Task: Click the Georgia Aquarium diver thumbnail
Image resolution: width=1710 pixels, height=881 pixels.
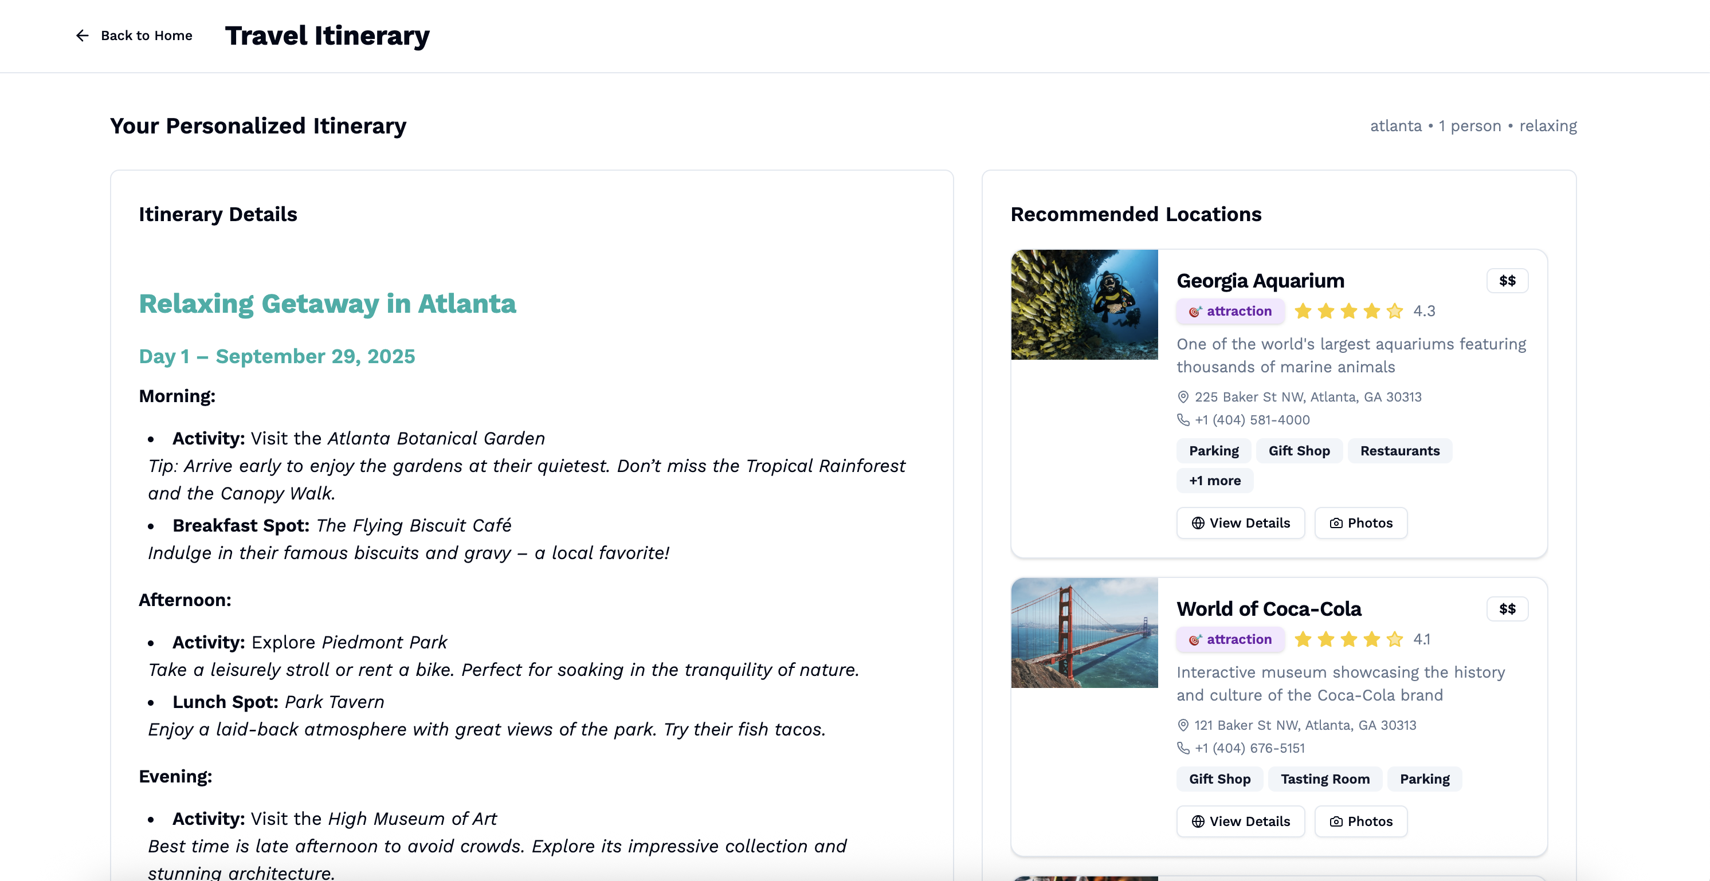Action: pyautogui.click(x=1084, y=305)
